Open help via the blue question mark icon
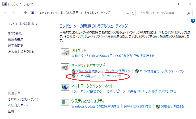The width and height of the screenshot is (196, 119). click(x=193, y=21)
